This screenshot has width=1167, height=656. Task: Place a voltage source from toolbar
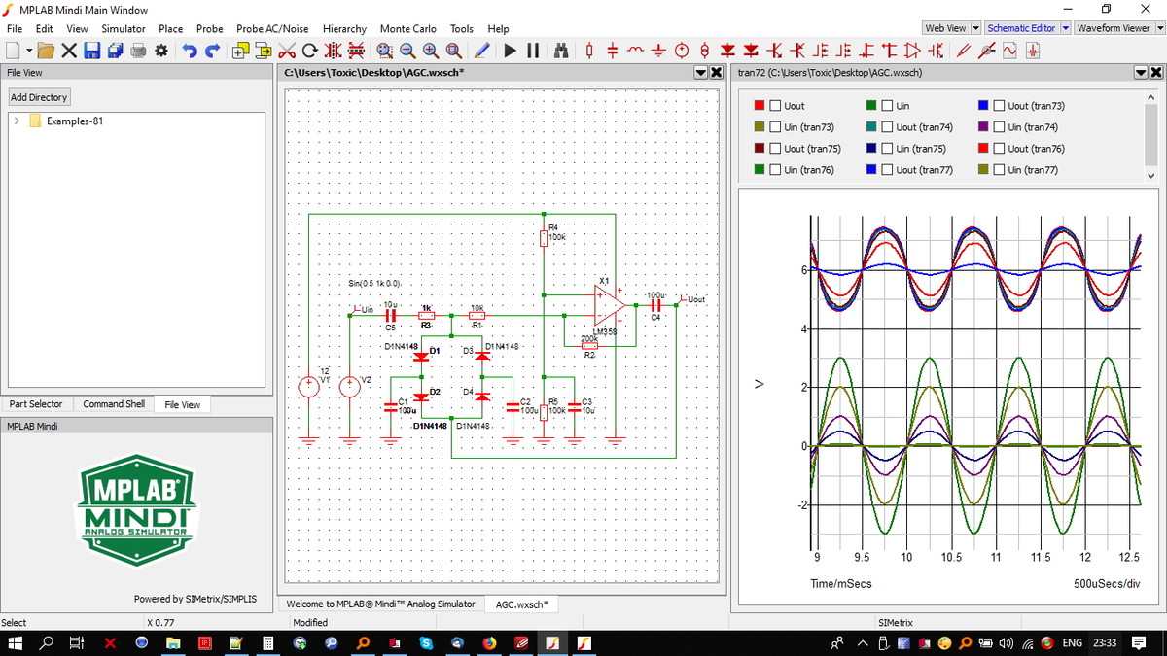[x=682, y=51]
